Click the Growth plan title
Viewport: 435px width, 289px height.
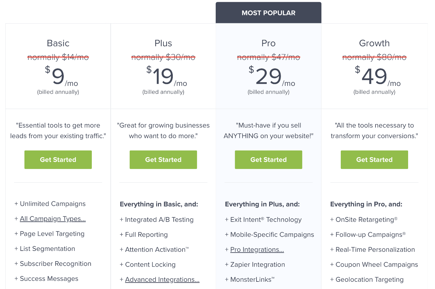pyautogui.click(x=374, y=43)
